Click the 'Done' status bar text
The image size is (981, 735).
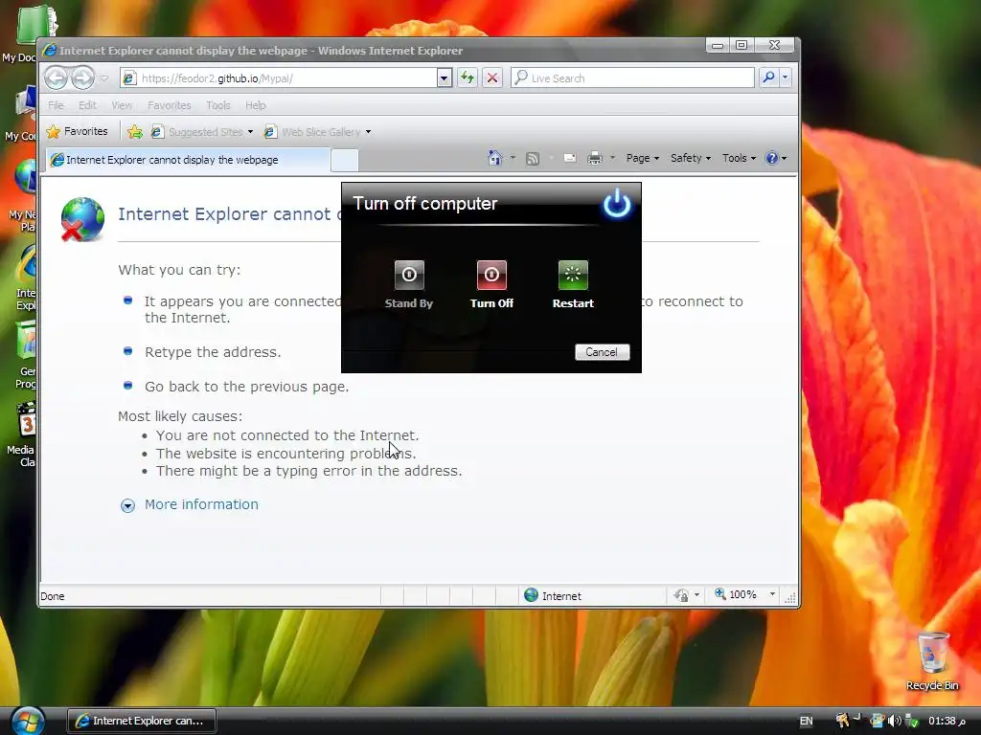[53, 596]
